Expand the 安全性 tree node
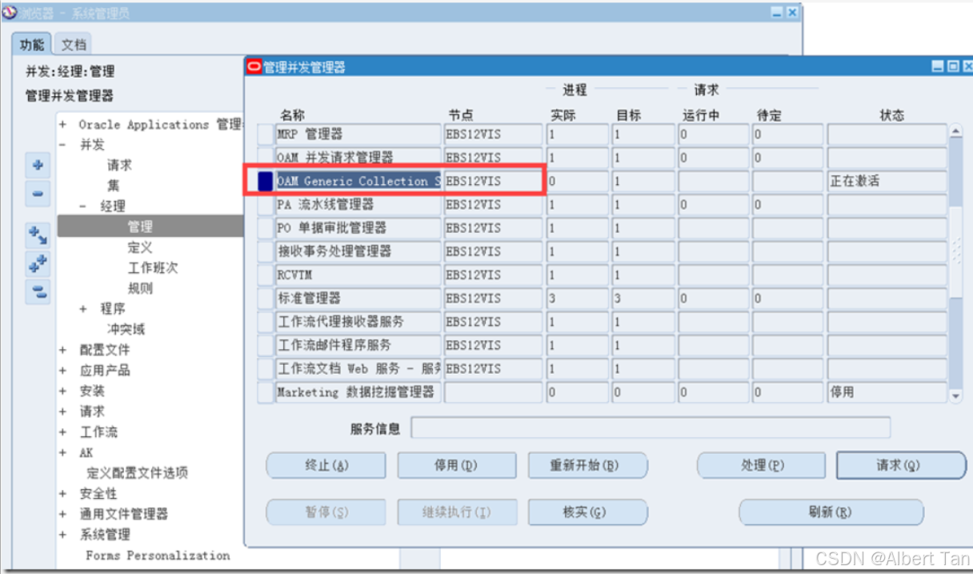 coord(62,494)
